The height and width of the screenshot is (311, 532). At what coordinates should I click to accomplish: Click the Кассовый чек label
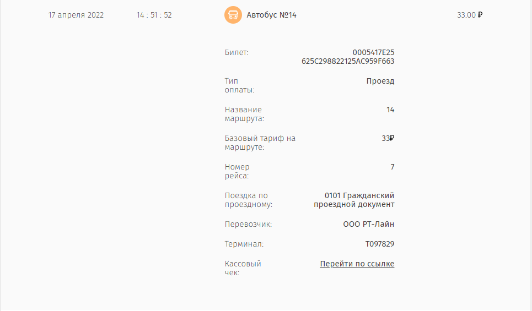click(243, 268)
